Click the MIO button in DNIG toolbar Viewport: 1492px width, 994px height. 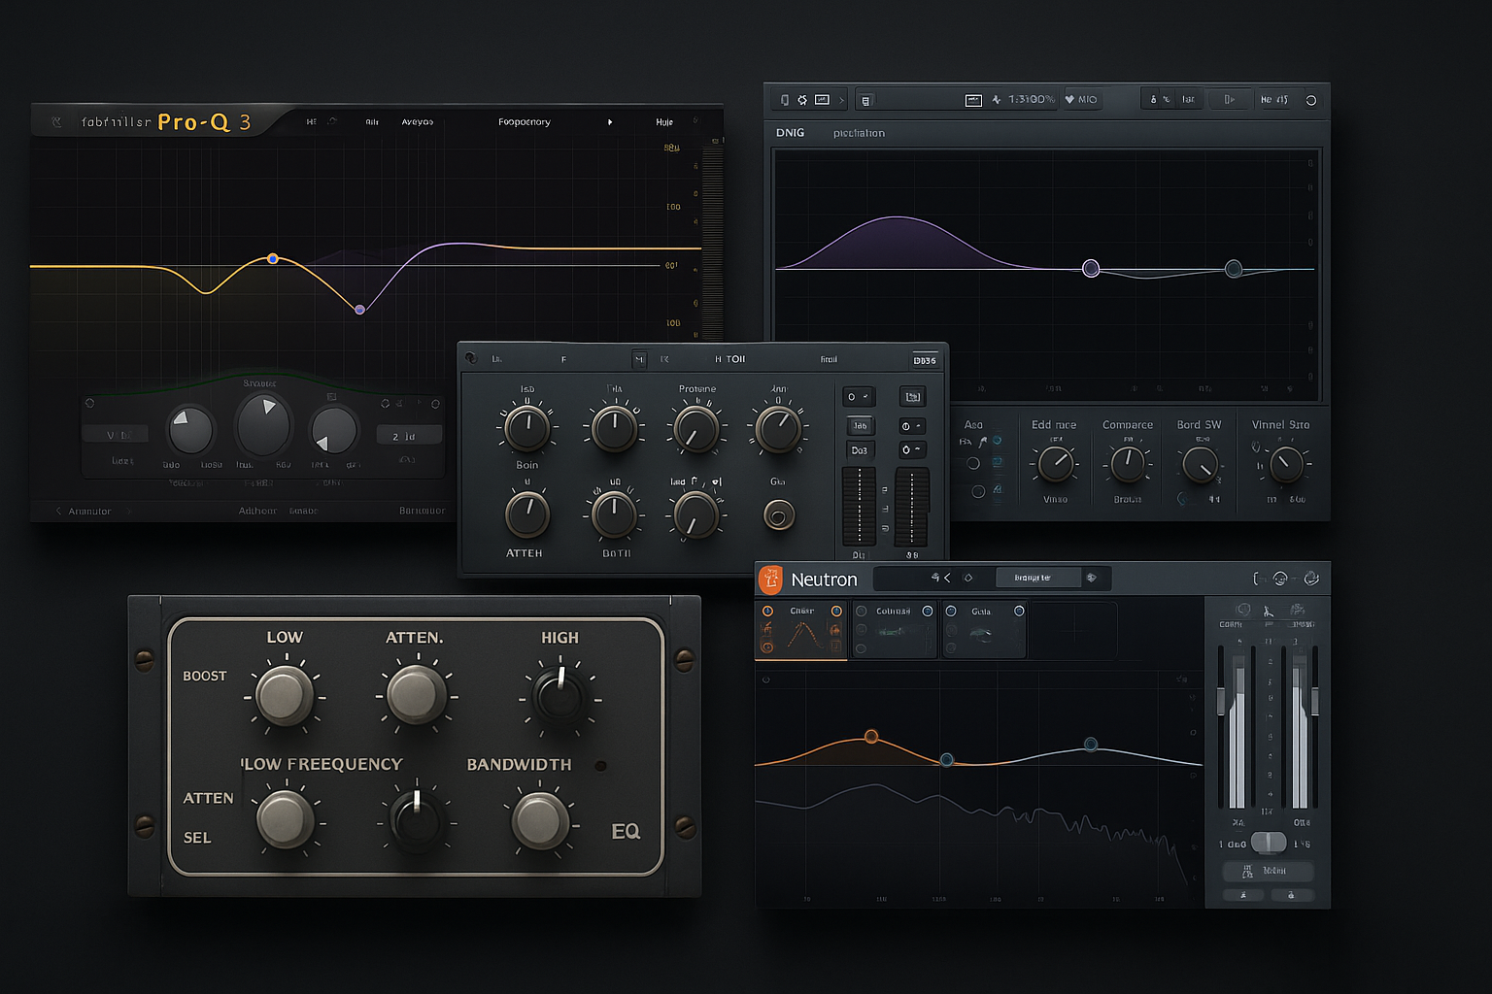pyautogui.click(x=1081, y=99)
